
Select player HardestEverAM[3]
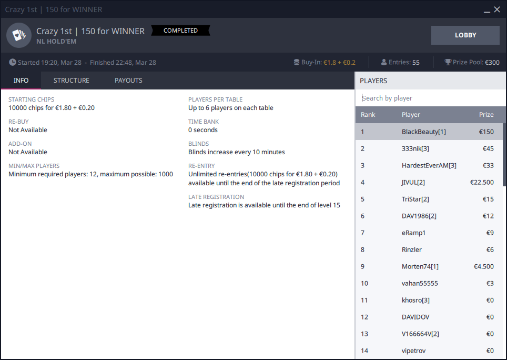[x=429, y=165]
